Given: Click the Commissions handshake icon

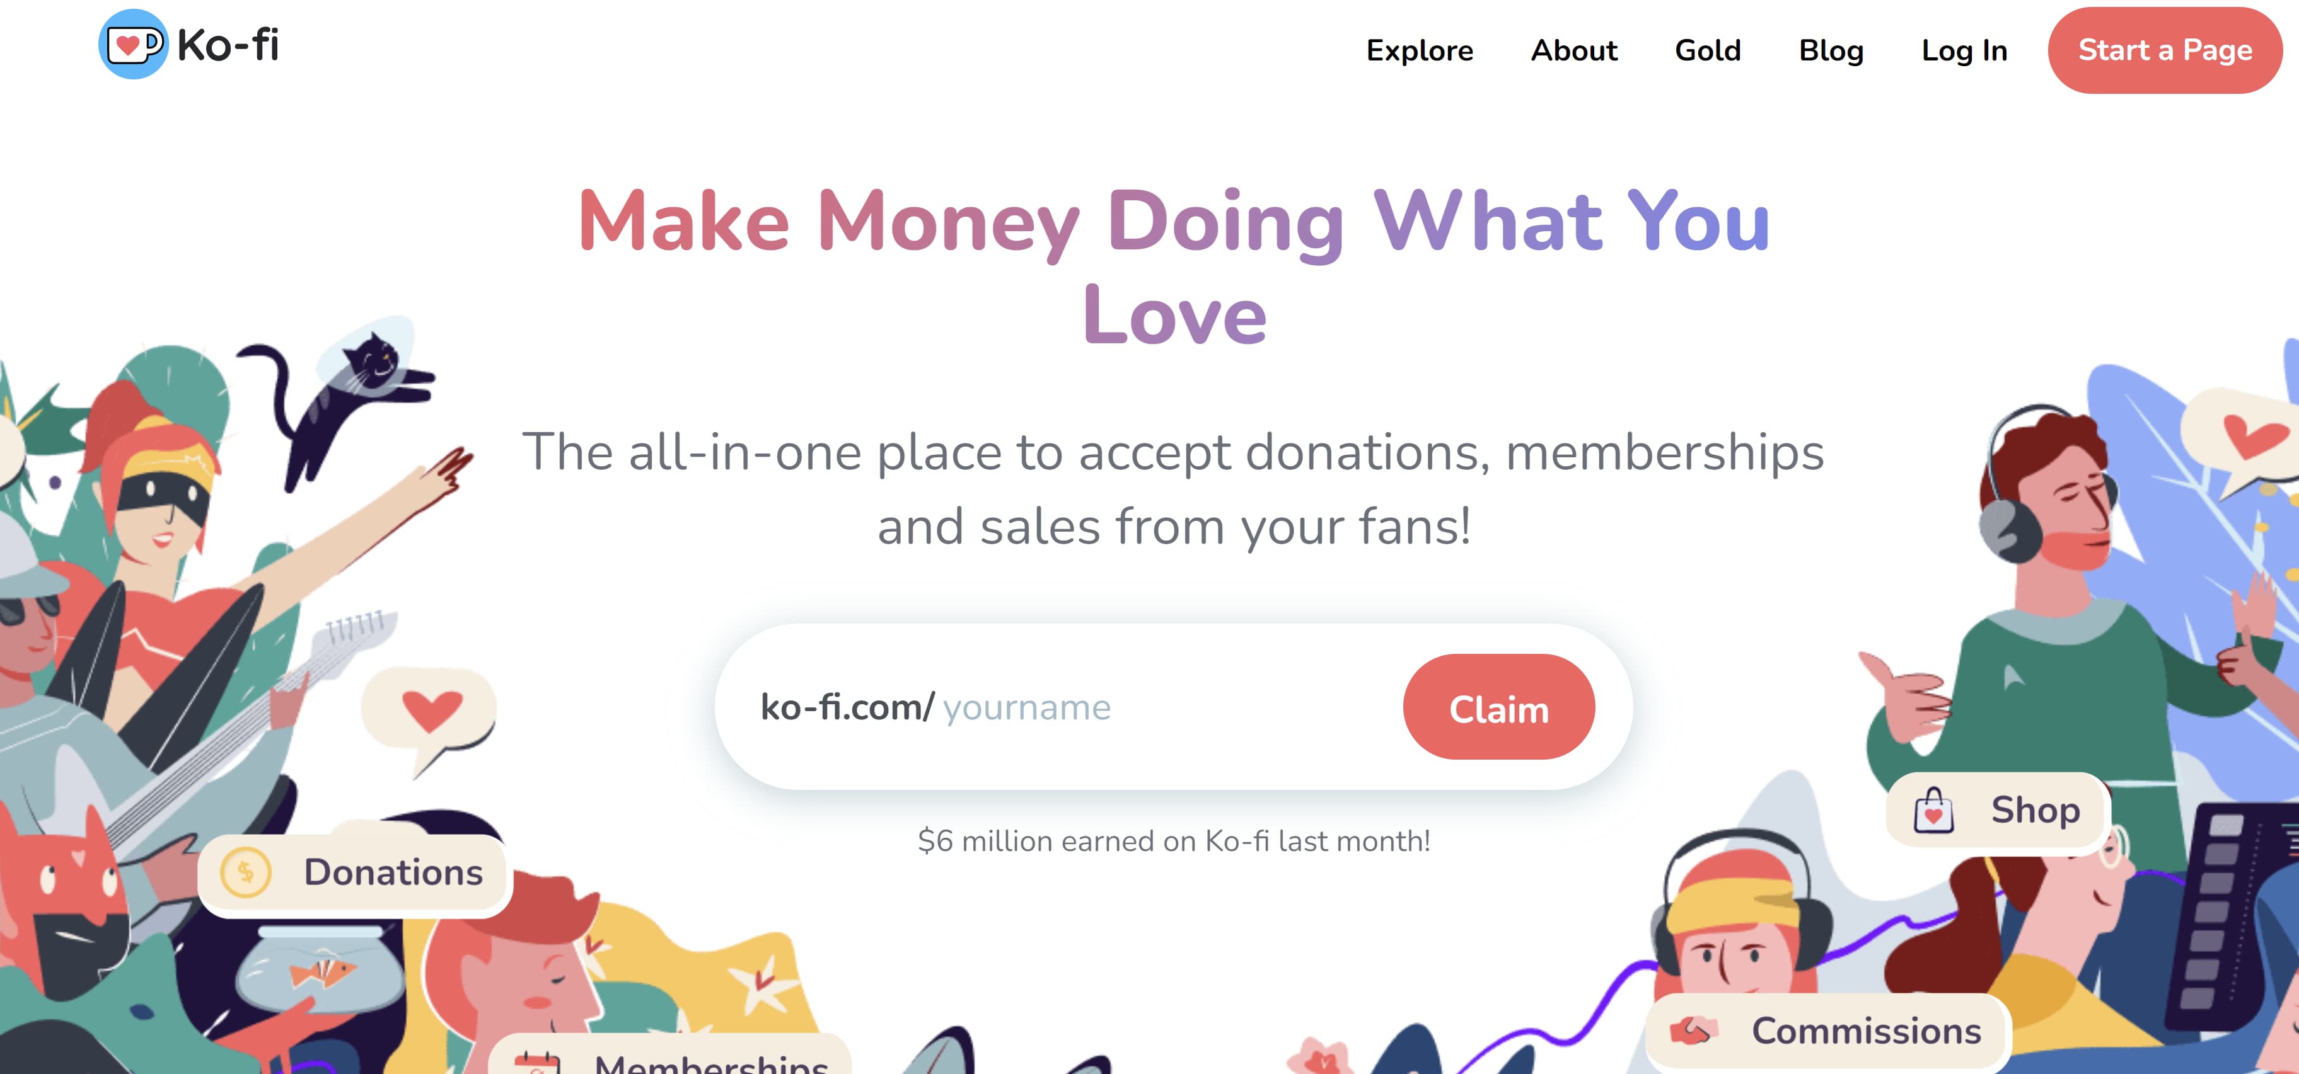Looking at the screenshot, I should click(1694, 1031).
